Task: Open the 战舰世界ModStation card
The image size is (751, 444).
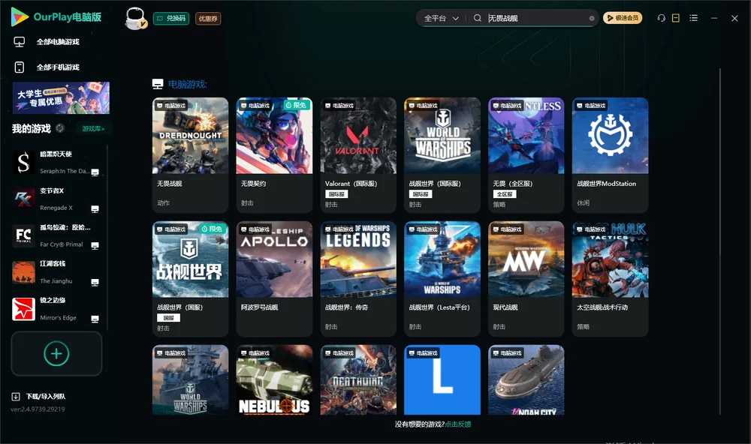Action: coord(610,155)
